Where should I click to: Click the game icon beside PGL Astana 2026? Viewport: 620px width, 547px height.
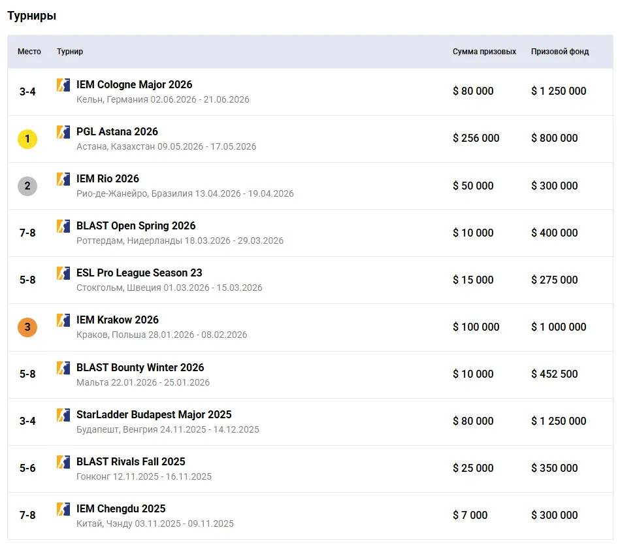[x=63, y=132]
